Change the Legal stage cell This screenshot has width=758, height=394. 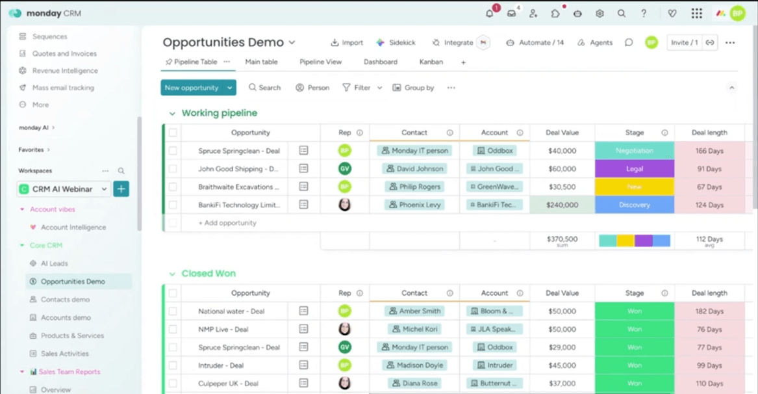tap(634, 168)
